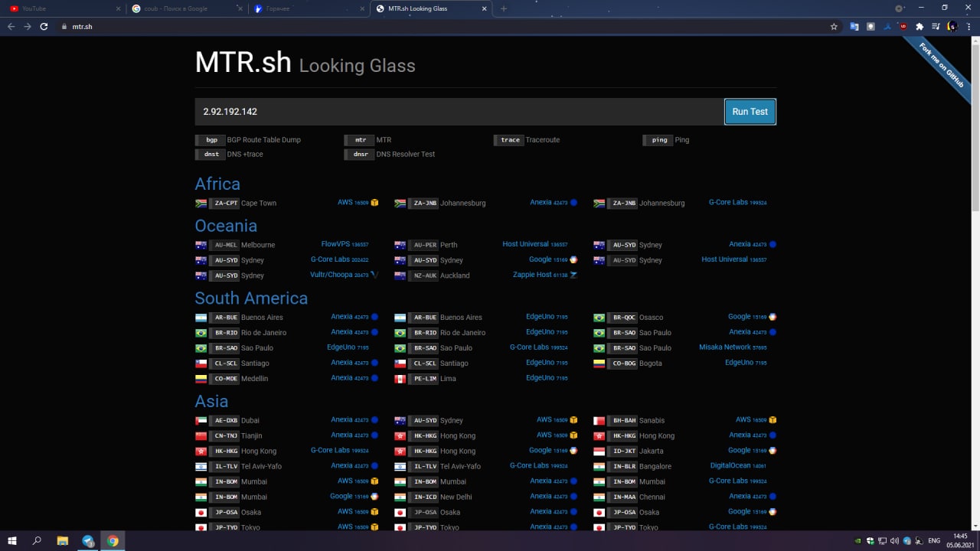The height and width of the screenshot is (551, 980).
Task: Click the padlock site info icon
Action: [x=65, y=26]
